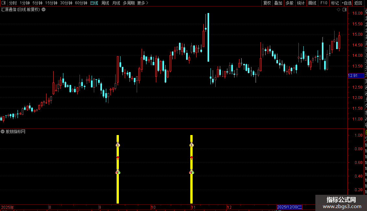Select the 5分钟 period tab
The image size is (367, 211).
point(37,3)
